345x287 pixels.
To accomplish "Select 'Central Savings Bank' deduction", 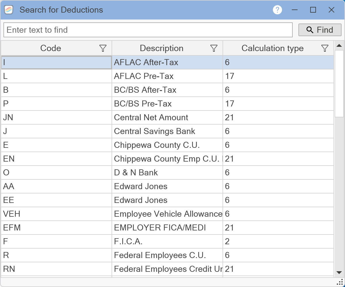I will point(167,131).
